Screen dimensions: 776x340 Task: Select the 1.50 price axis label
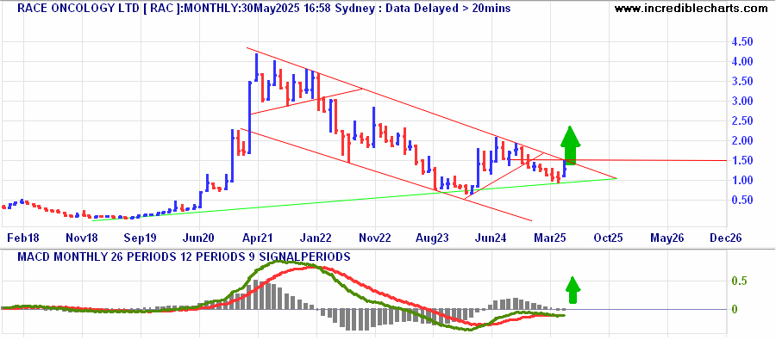coord(742,161)
